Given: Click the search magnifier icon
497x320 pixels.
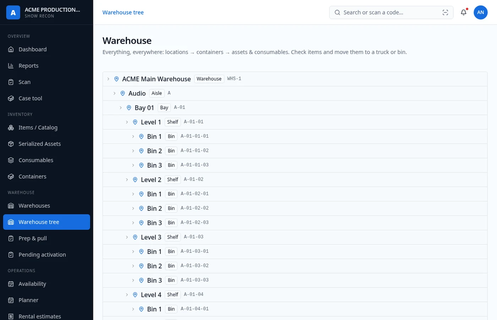Looking at the screenshot, I should pos(337,12).
